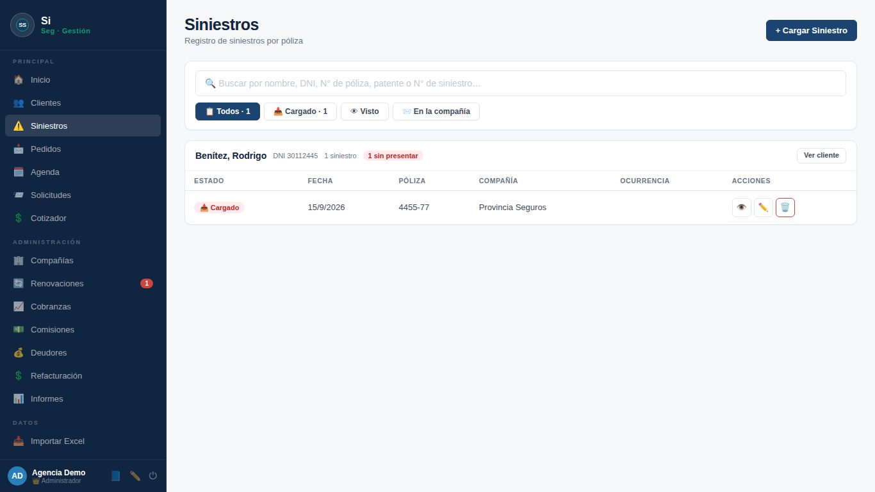This screenshot has height=492, width=875.
Task: Open the Cobranzas section
Action: point(83,307)
